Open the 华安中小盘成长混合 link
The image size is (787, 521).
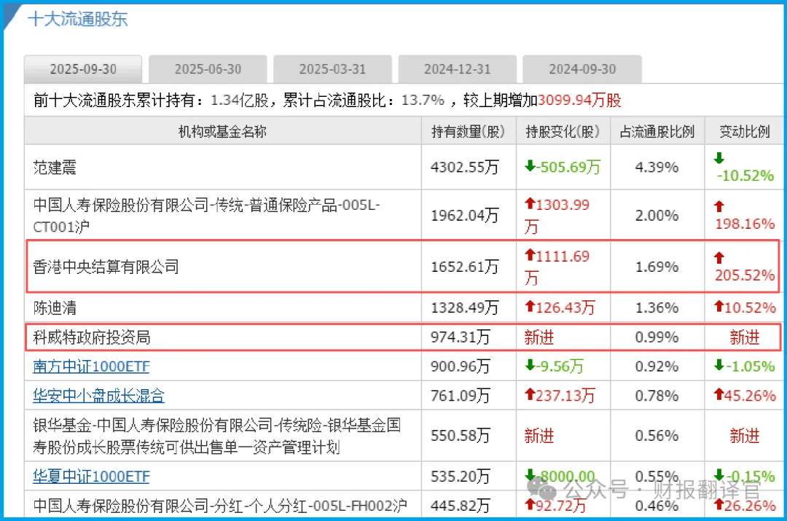point(98,396)
